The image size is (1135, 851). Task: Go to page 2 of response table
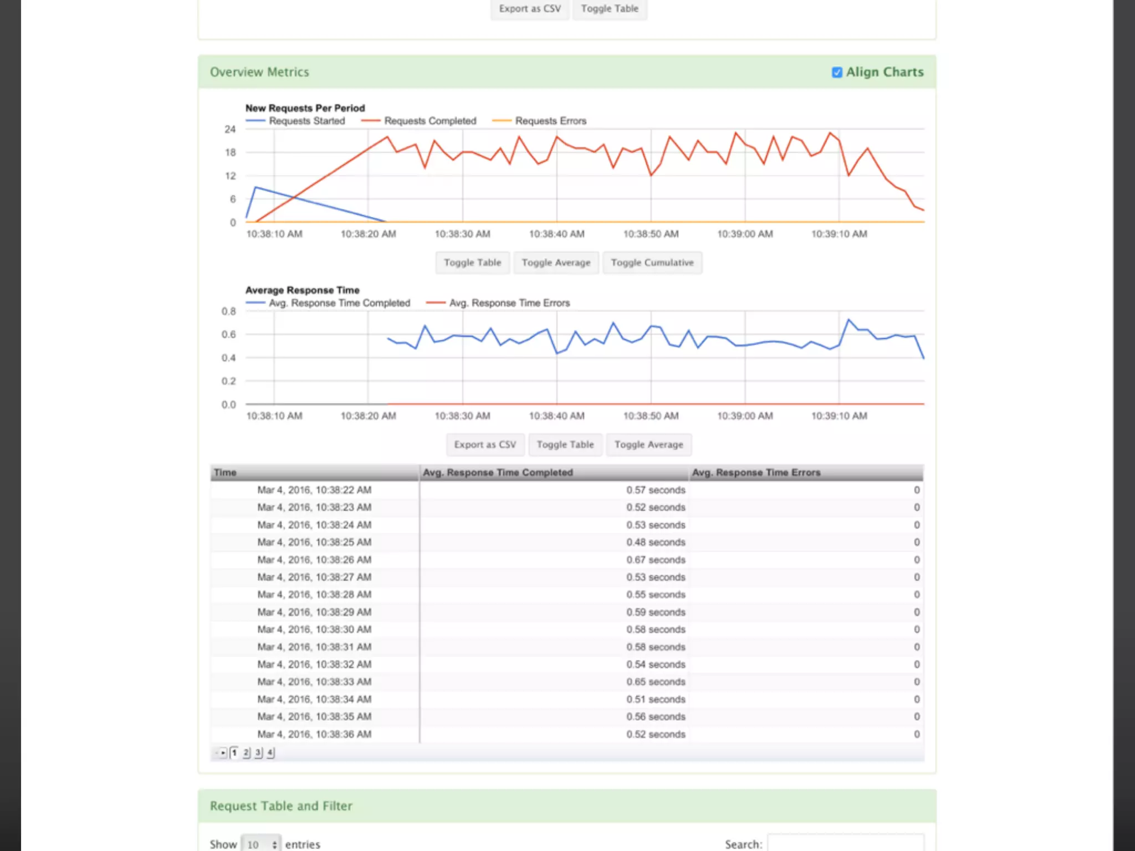[246, 752]
